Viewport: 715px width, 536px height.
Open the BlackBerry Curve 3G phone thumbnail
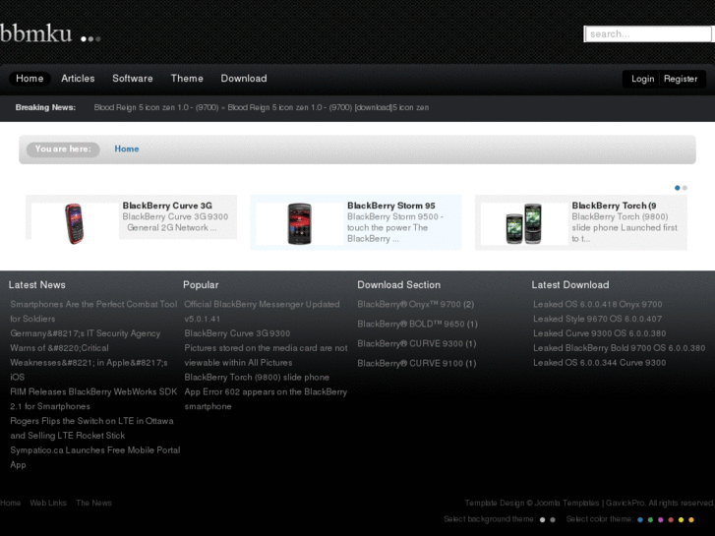coord(75,223)
